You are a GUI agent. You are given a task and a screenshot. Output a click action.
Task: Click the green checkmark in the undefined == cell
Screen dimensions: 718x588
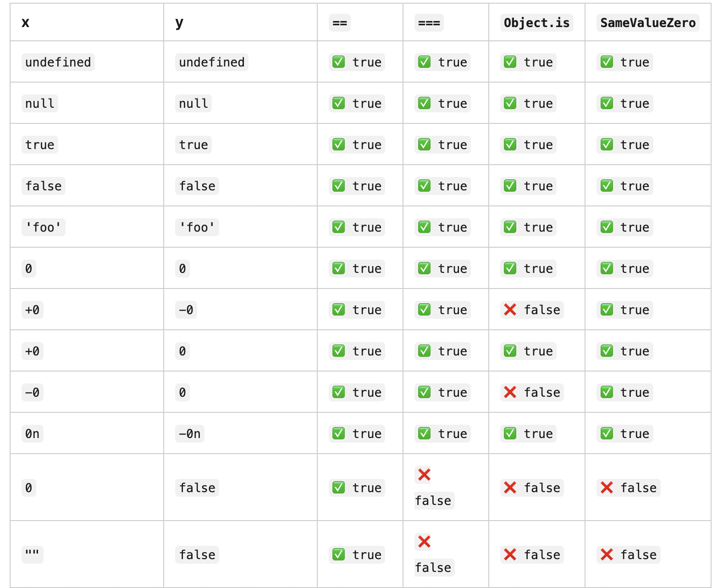pos(338,62)
